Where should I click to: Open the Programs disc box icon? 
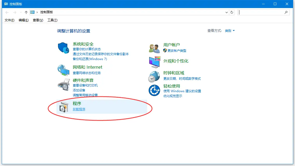pyautogui.click(x=64, y=107)
